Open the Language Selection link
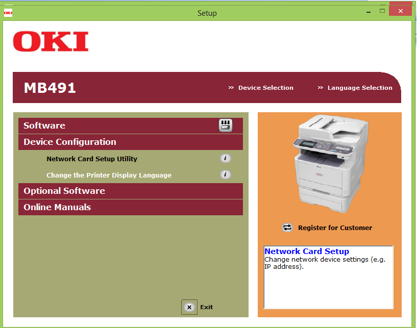 [x=360, y=88]
